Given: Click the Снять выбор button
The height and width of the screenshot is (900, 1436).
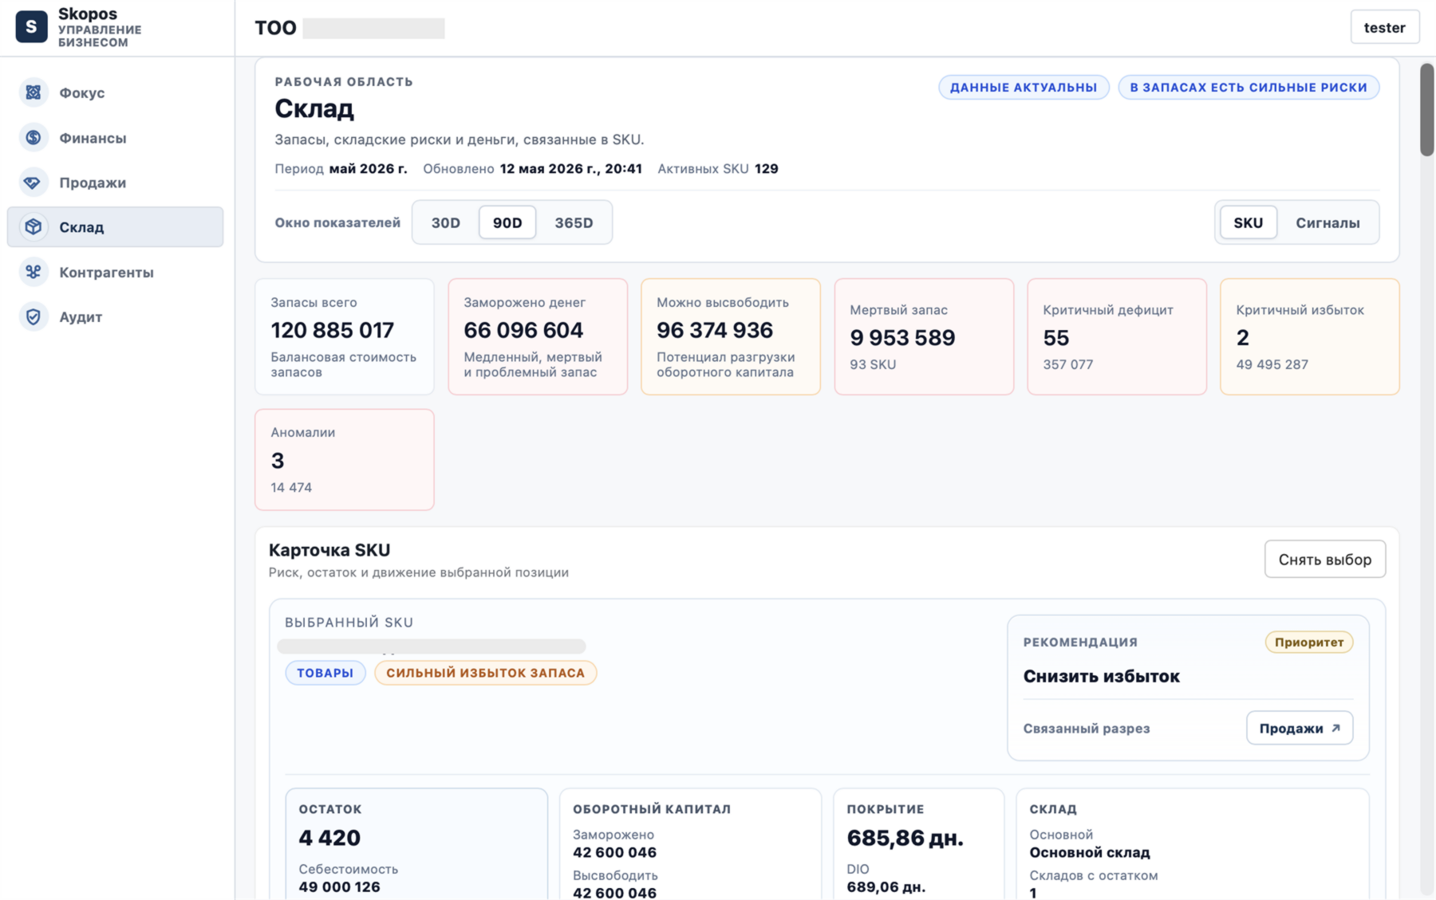Looking at the screenshot, I should (1324, 560).
